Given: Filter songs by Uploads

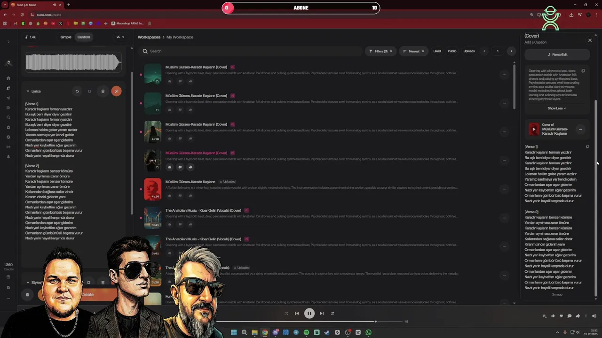Looking at the screenshot, I should [x=469, y=51].
